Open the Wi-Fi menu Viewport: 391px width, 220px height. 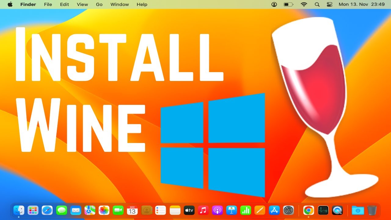click(x=304, y=4)
